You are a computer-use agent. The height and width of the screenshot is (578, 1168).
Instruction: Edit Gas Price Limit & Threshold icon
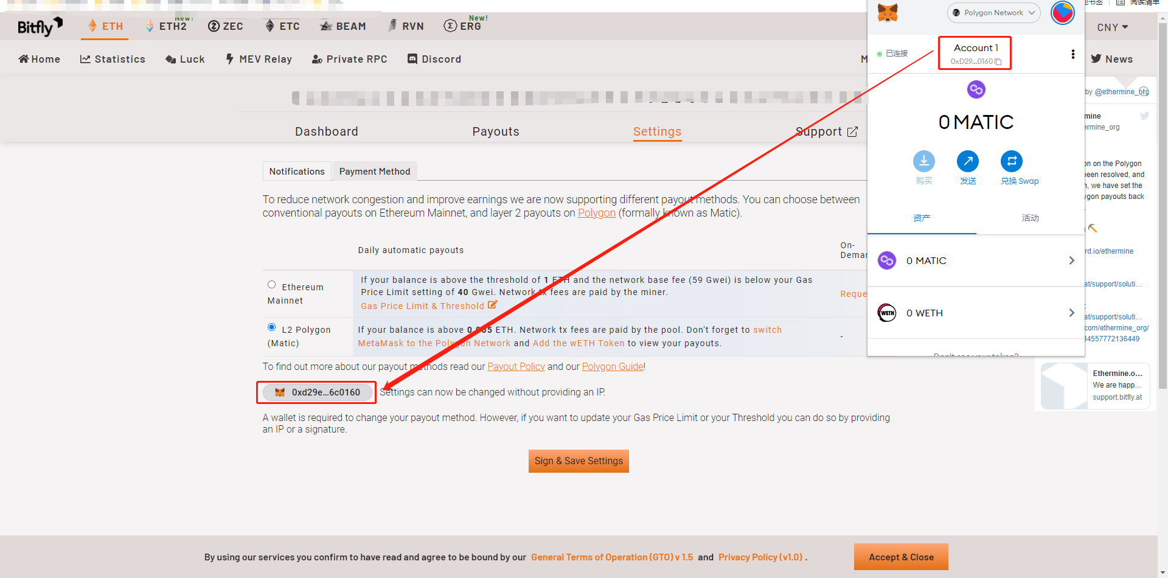tap(492, 305)
